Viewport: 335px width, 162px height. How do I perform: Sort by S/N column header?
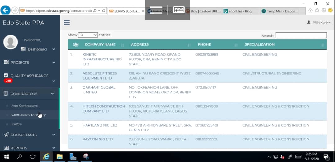click(x=75, y=44)
